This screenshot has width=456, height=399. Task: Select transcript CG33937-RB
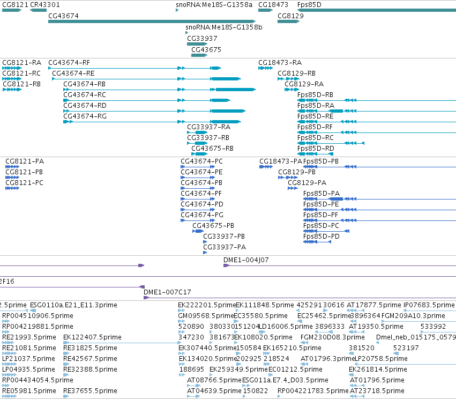pyautogui.click(x=208, y=138)
